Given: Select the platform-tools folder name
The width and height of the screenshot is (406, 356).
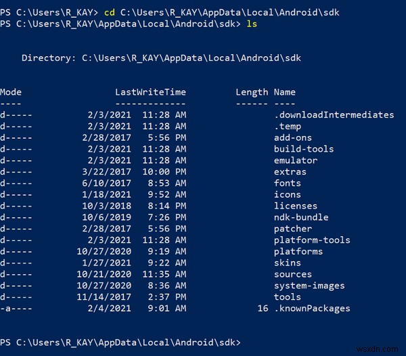Looking at the screenshot, I should pyautogui.click(x=312, y=240).
